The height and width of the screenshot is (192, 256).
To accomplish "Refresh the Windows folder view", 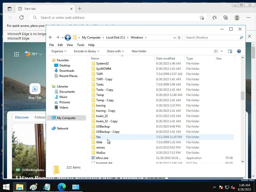I will pyautogui.click(x=179, y=37).
